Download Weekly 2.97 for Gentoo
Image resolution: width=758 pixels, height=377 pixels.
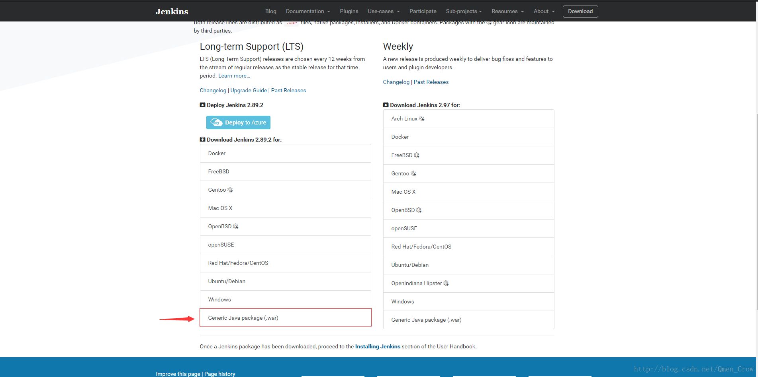tap(468, 173)
